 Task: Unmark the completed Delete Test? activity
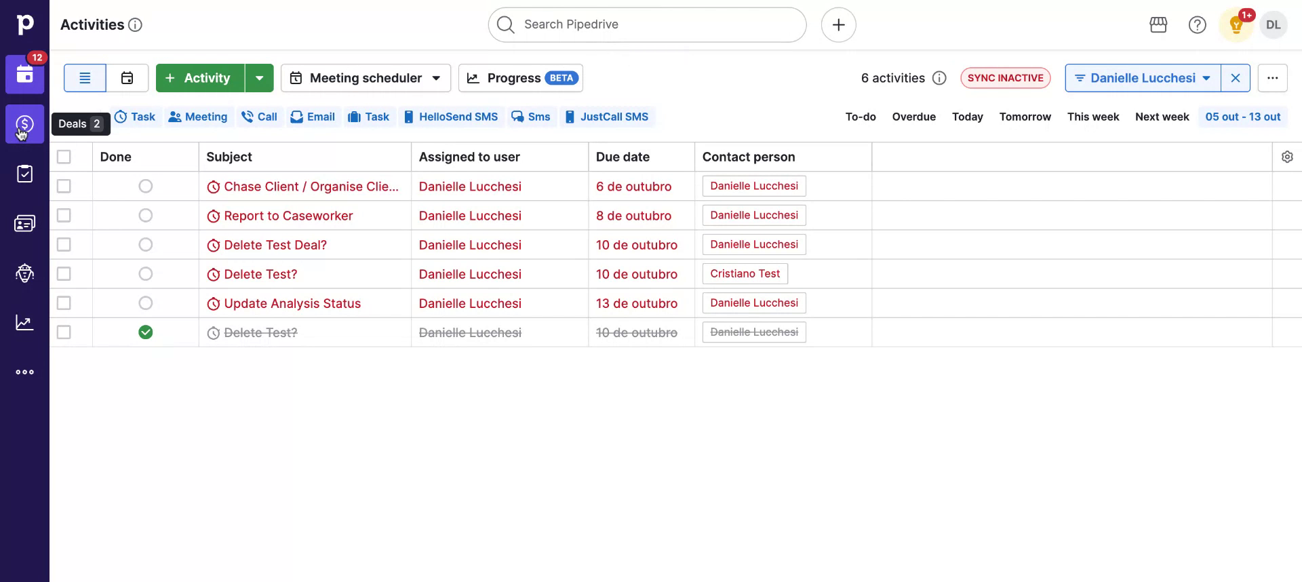click(146, 332)
